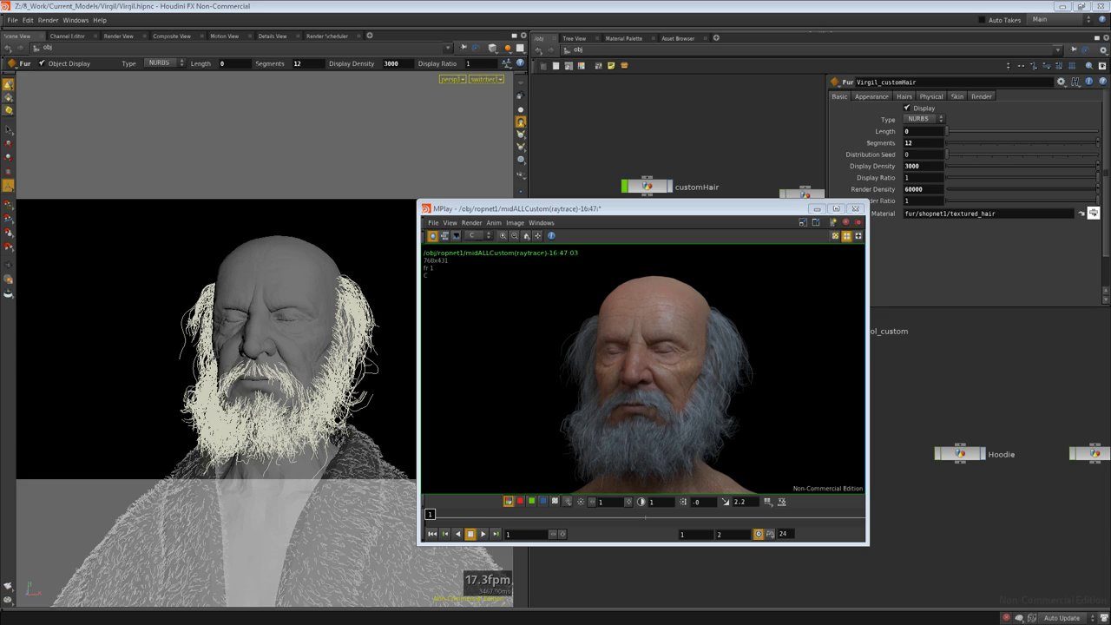
Task: Enable the Auto Takes checkbox
Action: [980, 19]
